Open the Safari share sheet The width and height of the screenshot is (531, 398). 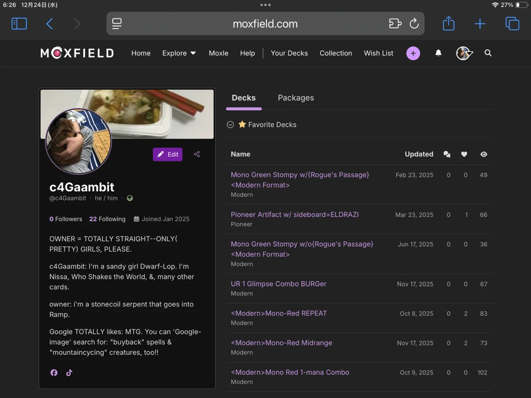coord(449,23)
